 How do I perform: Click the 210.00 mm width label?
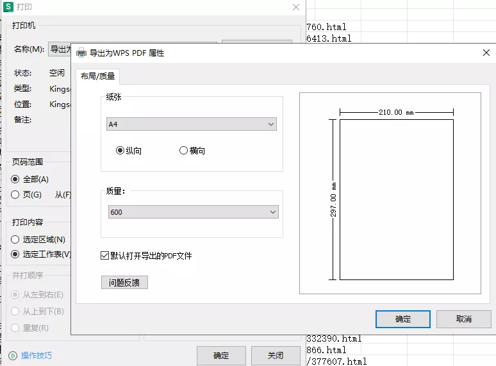point(397,112)
